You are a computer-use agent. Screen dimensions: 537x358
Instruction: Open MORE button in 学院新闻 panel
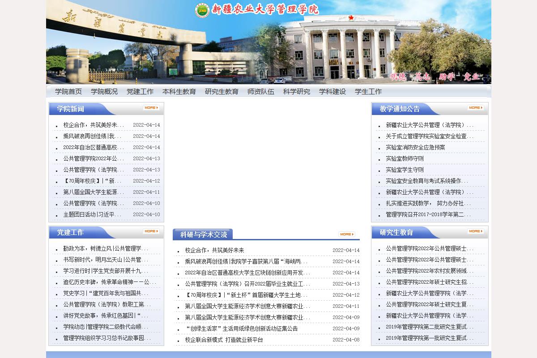[x=151, y=108]
